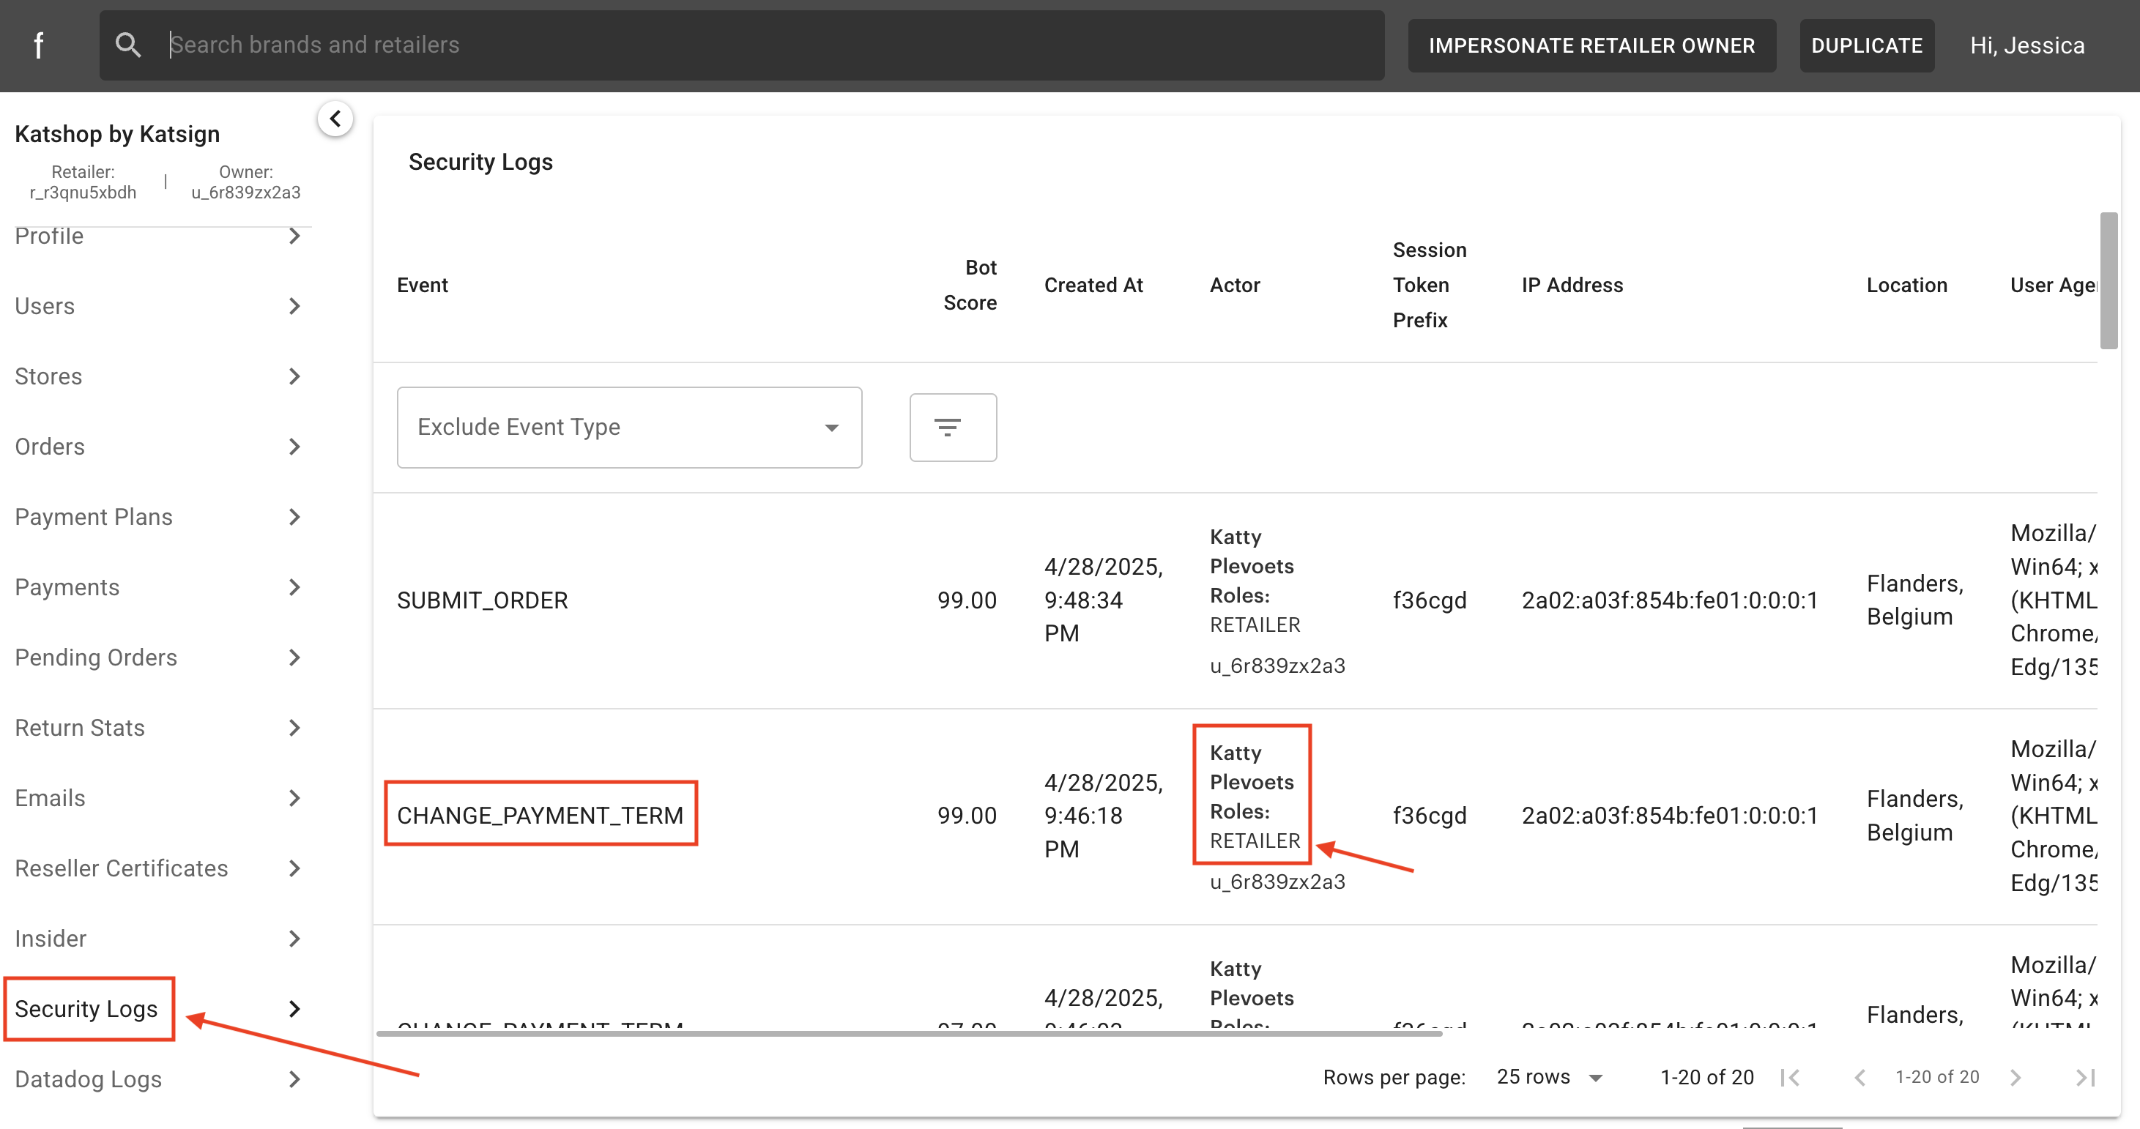2140x1129 pixels.
Task: Go to Pending Orders in sidebar
Action: (158, 657)
